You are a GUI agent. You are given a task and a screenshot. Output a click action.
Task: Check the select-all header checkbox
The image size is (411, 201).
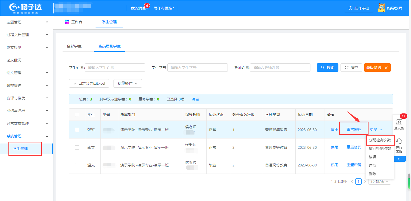pyautogui.click(x=77, y=115)
